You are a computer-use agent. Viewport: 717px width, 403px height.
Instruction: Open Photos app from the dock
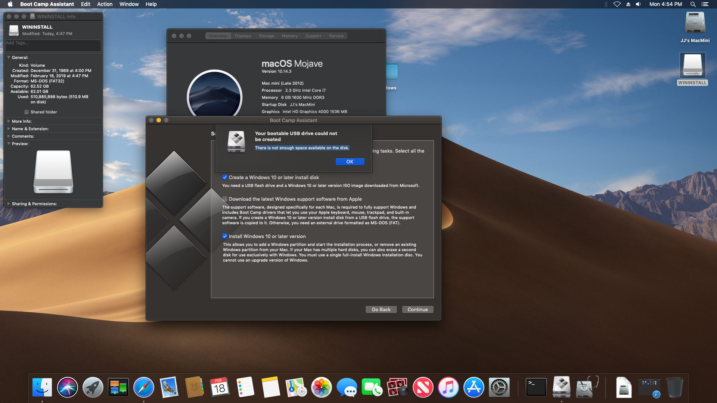point(320,388)
